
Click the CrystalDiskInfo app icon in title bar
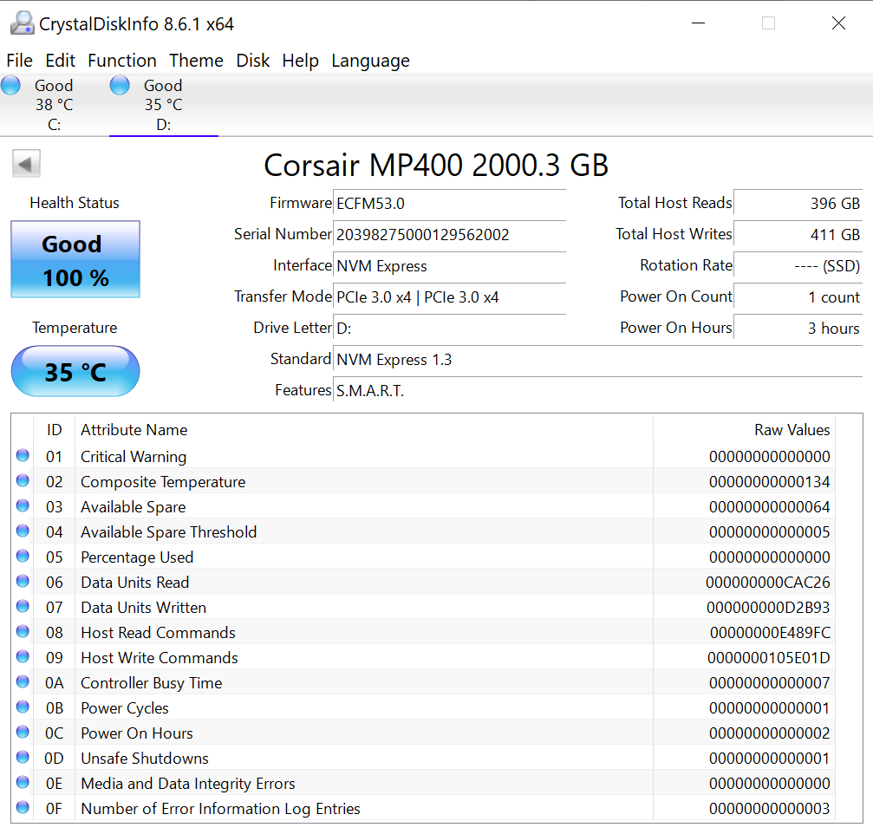(22, 23)
